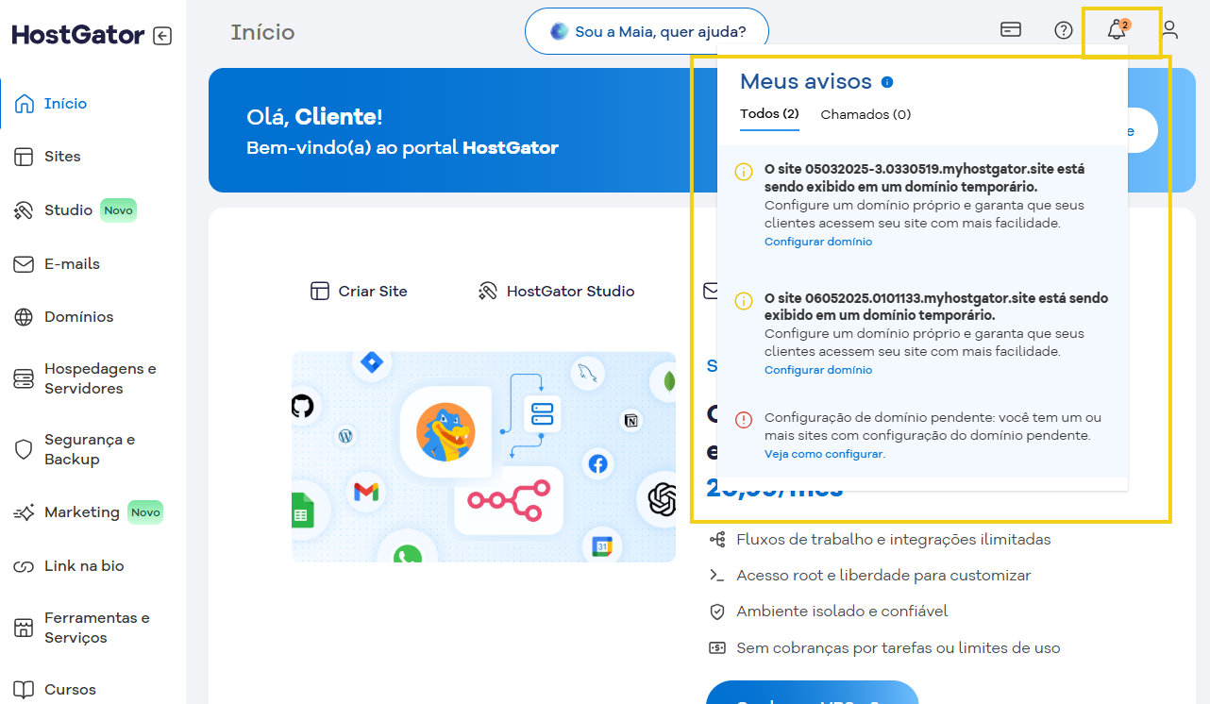Click the Criar Site layout icon

[x=320, y=292]
